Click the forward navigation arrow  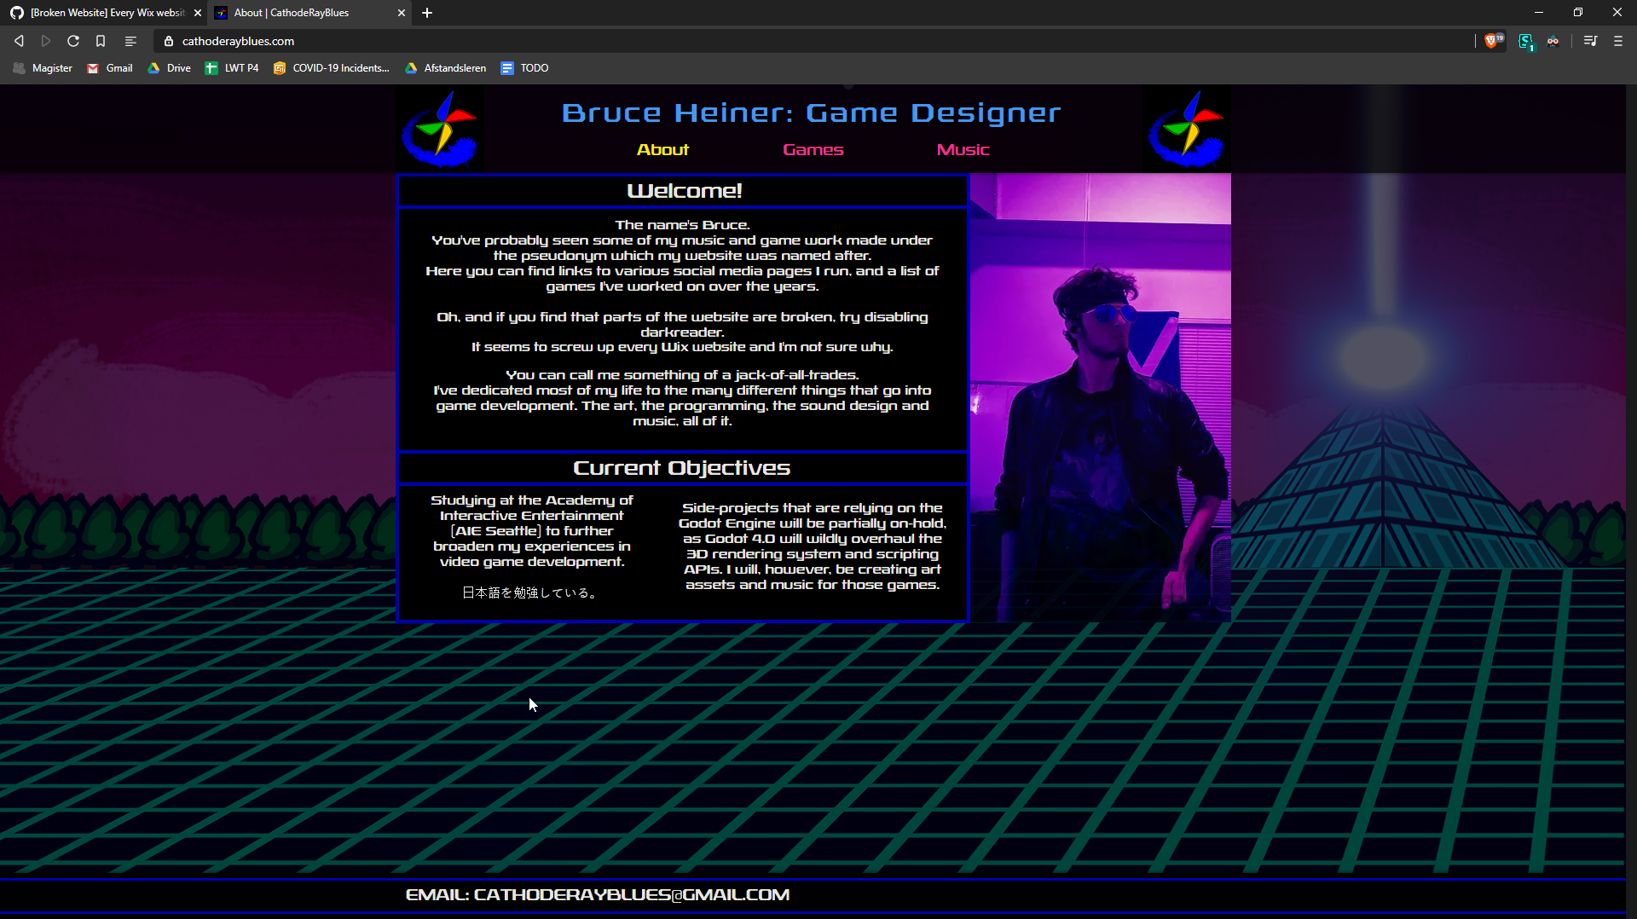45,40
